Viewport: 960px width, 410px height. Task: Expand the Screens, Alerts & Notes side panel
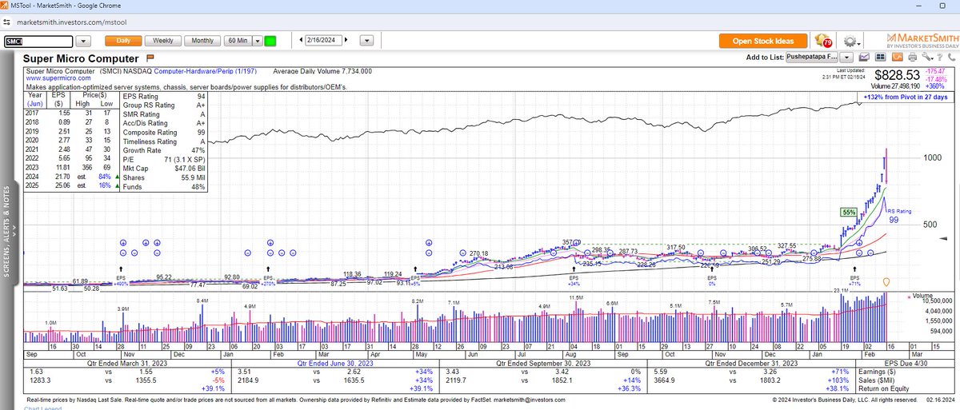(x=9, y=233)
